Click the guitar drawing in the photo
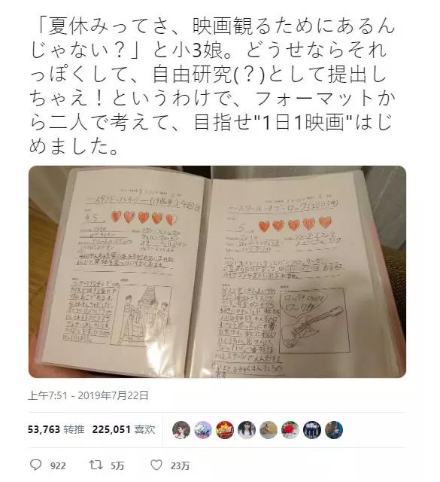This screenshot has height=482, width=440. click(x=311, y=328)
